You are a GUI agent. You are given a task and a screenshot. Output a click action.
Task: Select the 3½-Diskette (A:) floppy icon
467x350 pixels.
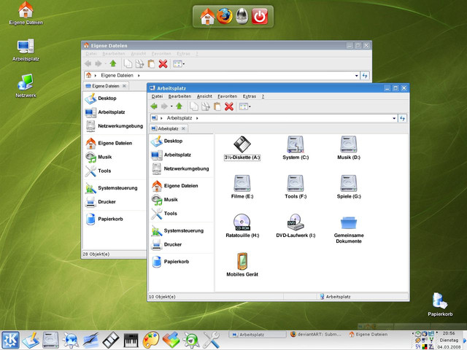(242, 144)
